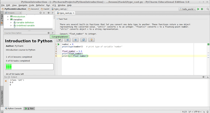Click gutter run arrow beside line 1
Screen dimensions: 210x113
coord(59,44)
